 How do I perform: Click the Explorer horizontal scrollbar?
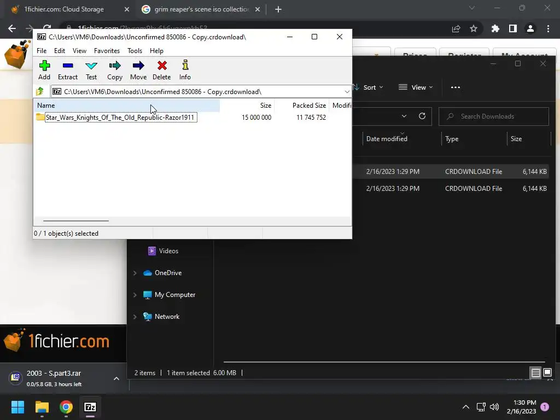coord(384,362)
